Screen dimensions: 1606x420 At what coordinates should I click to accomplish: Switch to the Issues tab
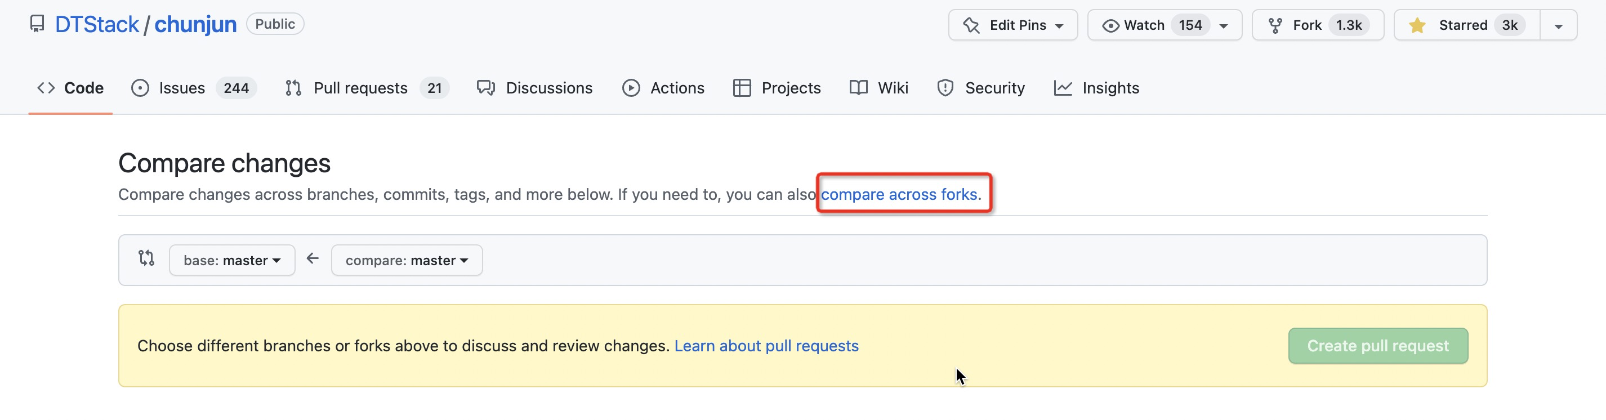pos(181,88)
